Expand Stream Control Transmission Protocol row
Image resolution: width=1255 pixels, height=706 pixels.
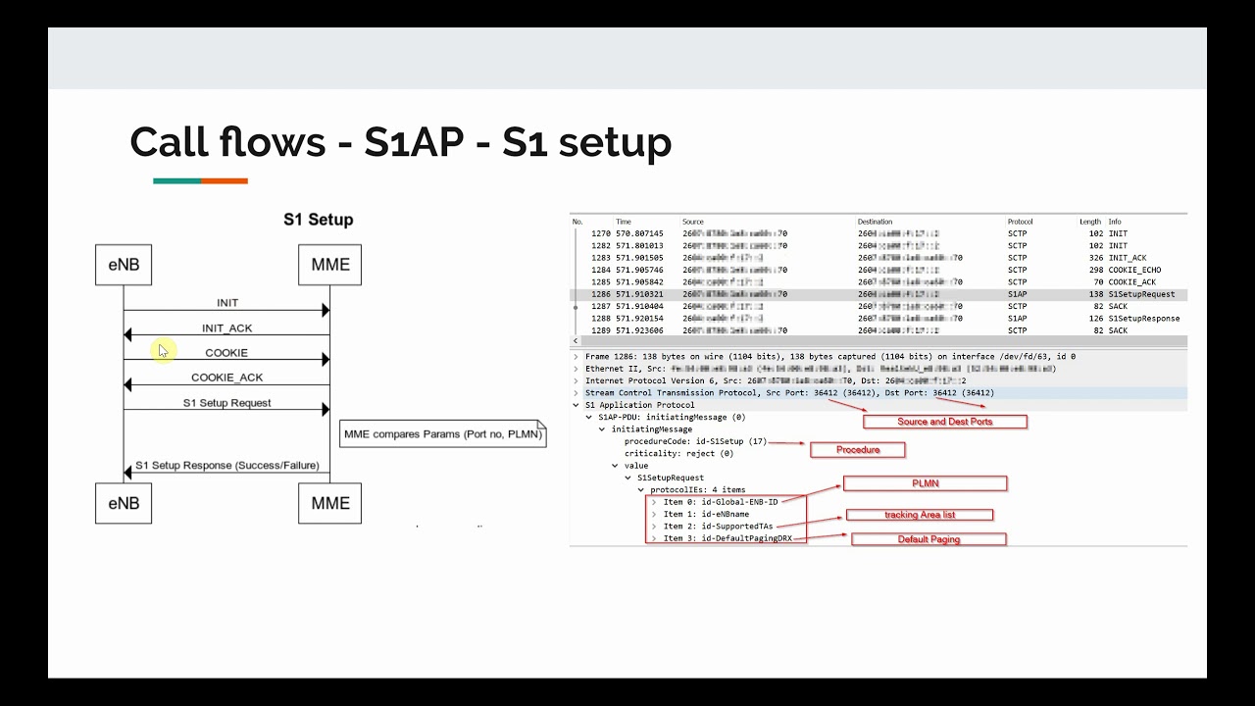(577, 393)
